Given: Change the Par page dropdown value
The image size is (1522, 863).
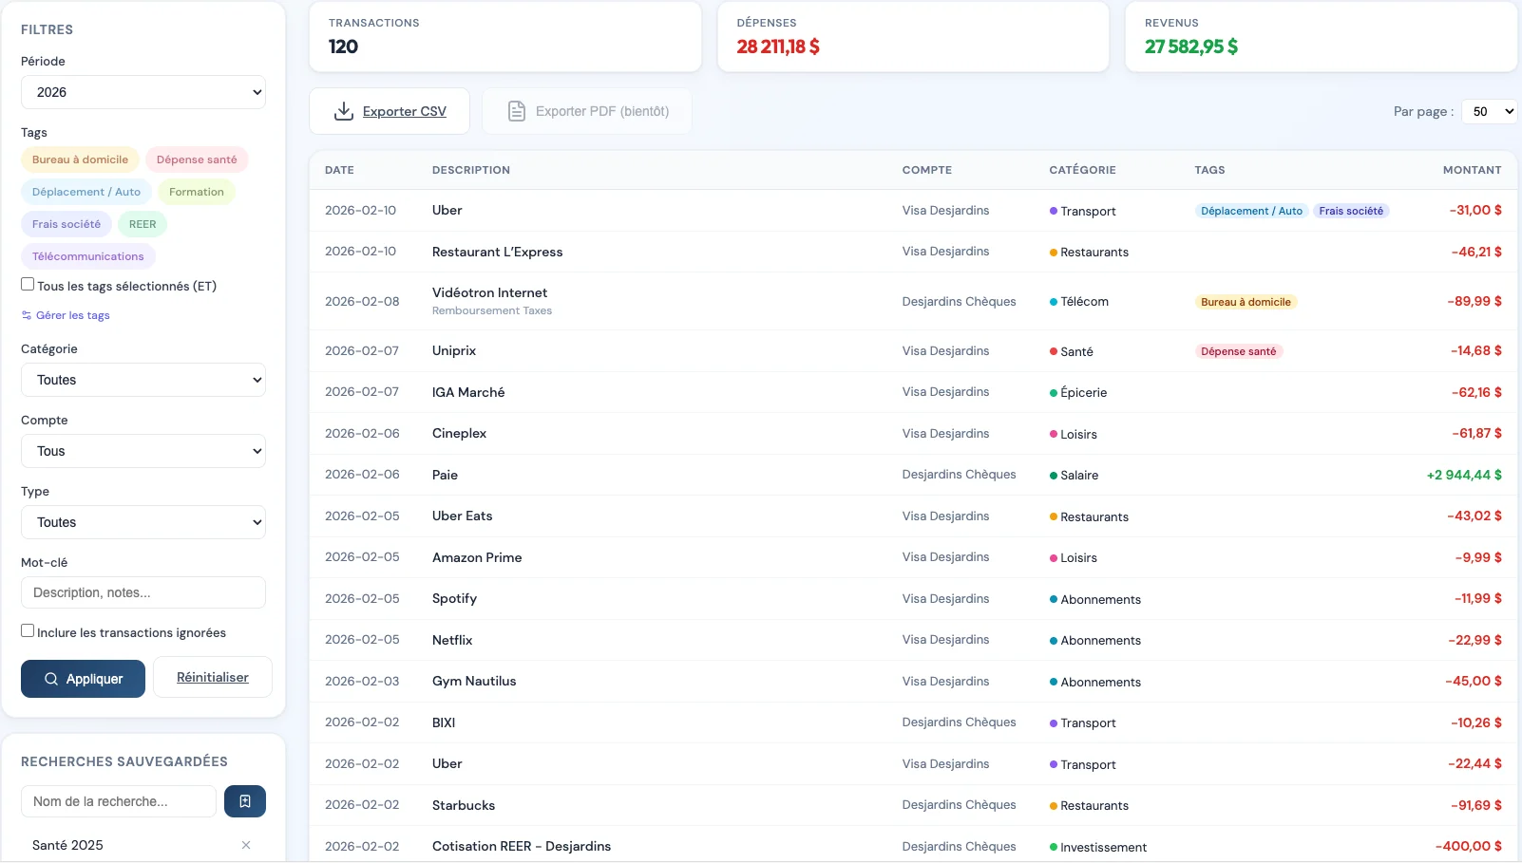Looking at the screenshot, I should (x=1490, y=111).
